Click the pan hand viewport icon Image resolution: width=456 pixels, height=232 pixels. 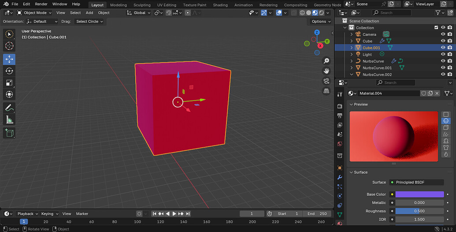[326, 71]
